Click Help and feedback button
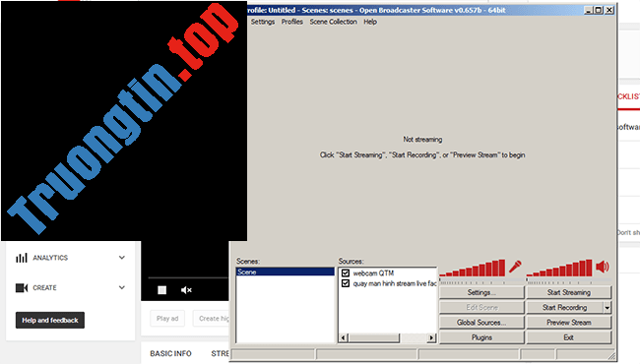The image size is (640, 364). pos(50,321)
